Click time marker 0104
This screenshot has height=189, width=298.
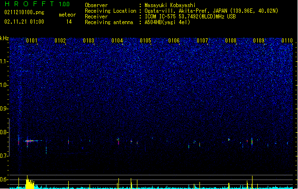coord(117,41)
